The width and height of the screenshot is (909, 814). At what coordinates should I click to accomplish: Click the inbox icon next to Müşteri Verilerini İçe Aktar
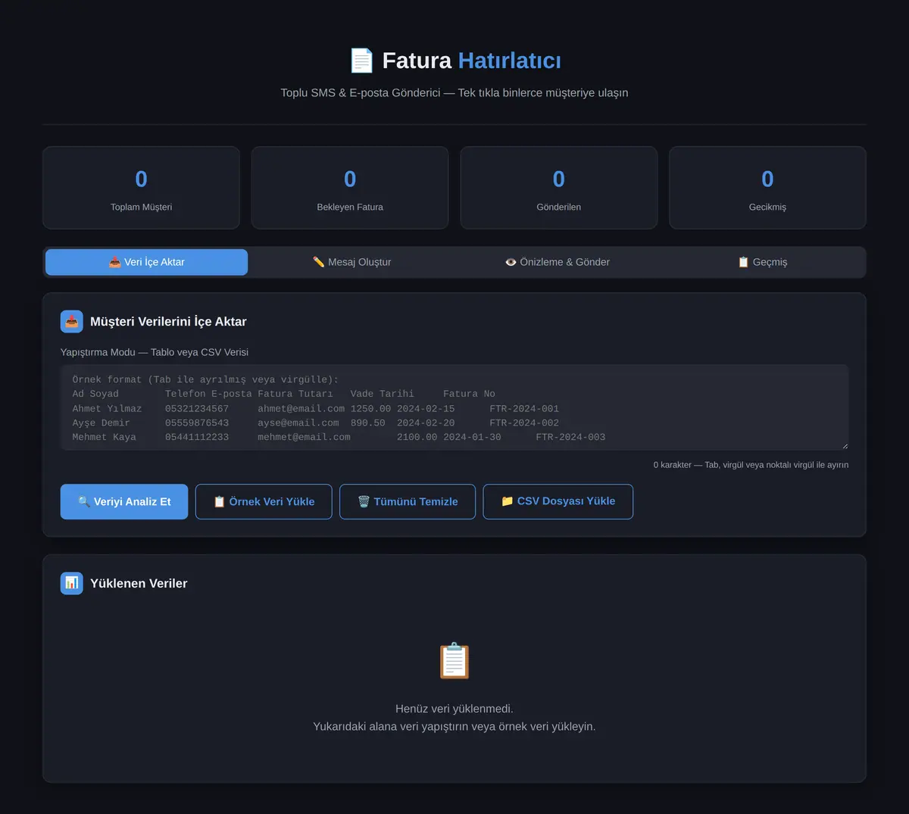coord(72,322)
